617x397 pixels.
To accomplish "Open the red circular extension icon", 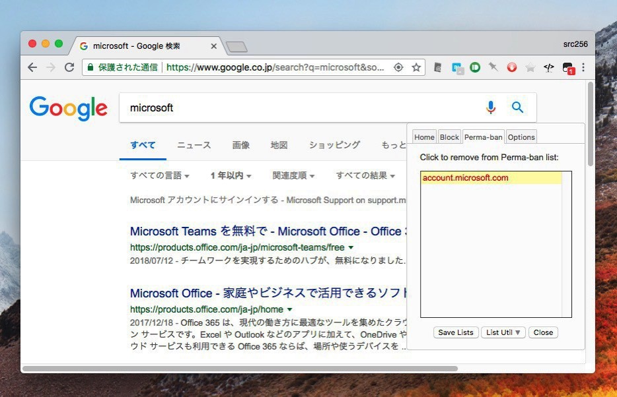I will (511, 67).
